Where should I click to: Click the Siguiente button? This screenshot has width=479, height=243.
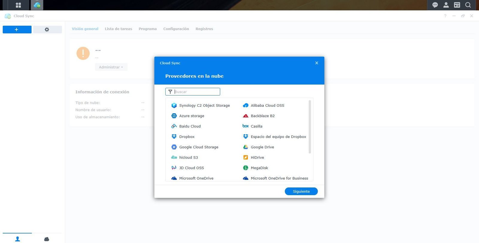tap(301, 191)
